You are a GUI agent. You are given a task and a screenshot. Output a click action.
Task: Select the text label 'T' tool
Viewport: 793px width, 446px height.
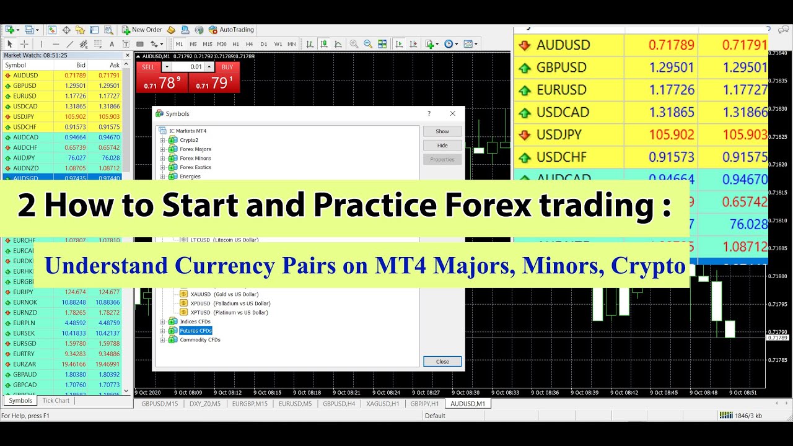coord(126,44)
